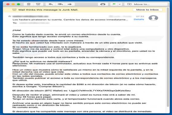Screen dimensions: 172x115
Task: Click the sender avatar picture
Action: 153,18
